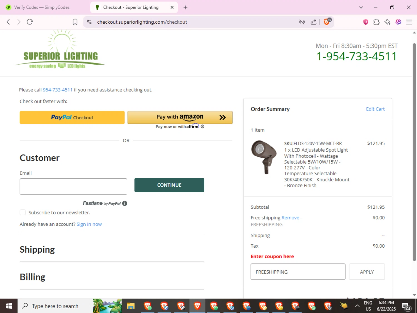Viewport: 417px width, 313px height.
Task: Open the extensions puzzle piece menu
Action: pyautogui.click(x=376, y=22)
